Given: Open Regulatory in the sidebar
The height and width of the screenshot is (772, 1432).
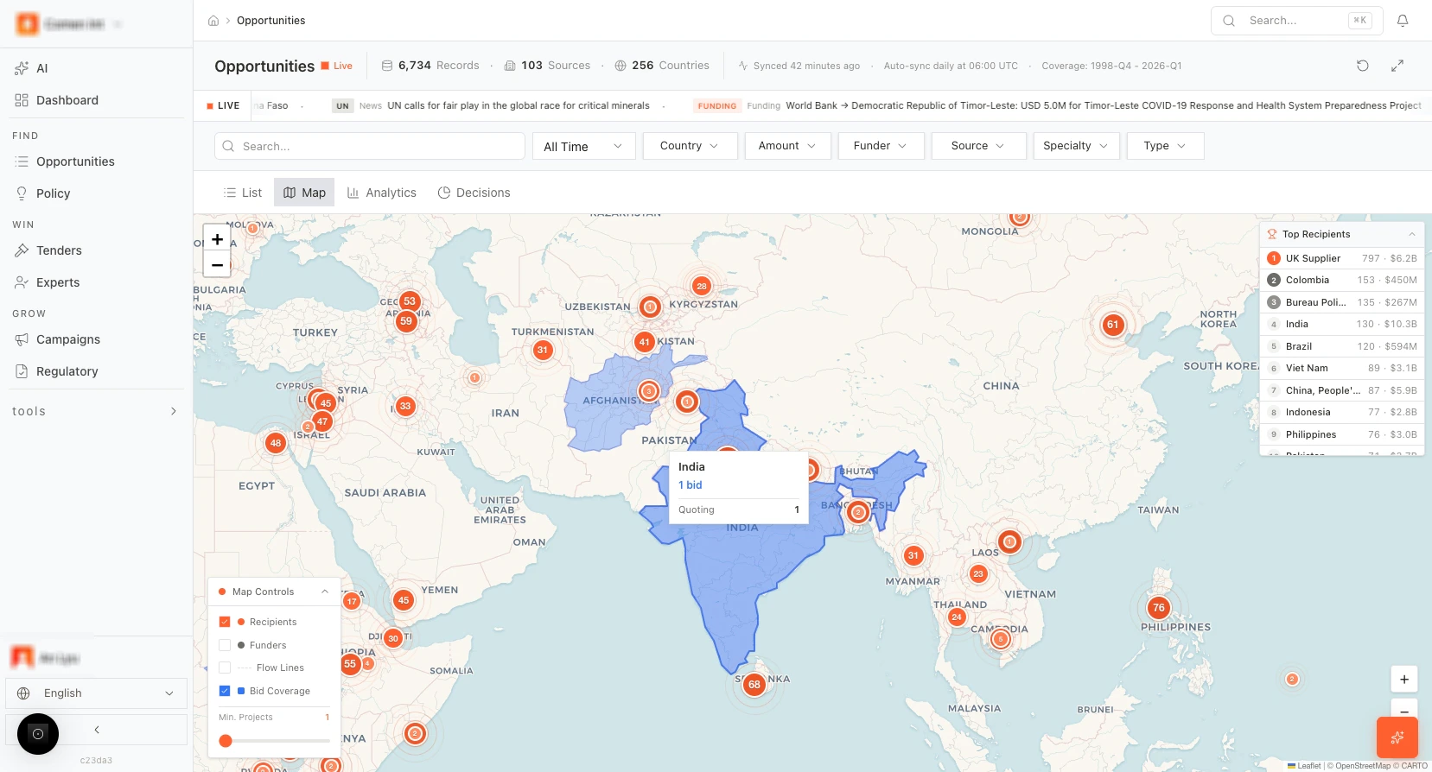Looking at the screenshot, I should click(x=96, y=371).
